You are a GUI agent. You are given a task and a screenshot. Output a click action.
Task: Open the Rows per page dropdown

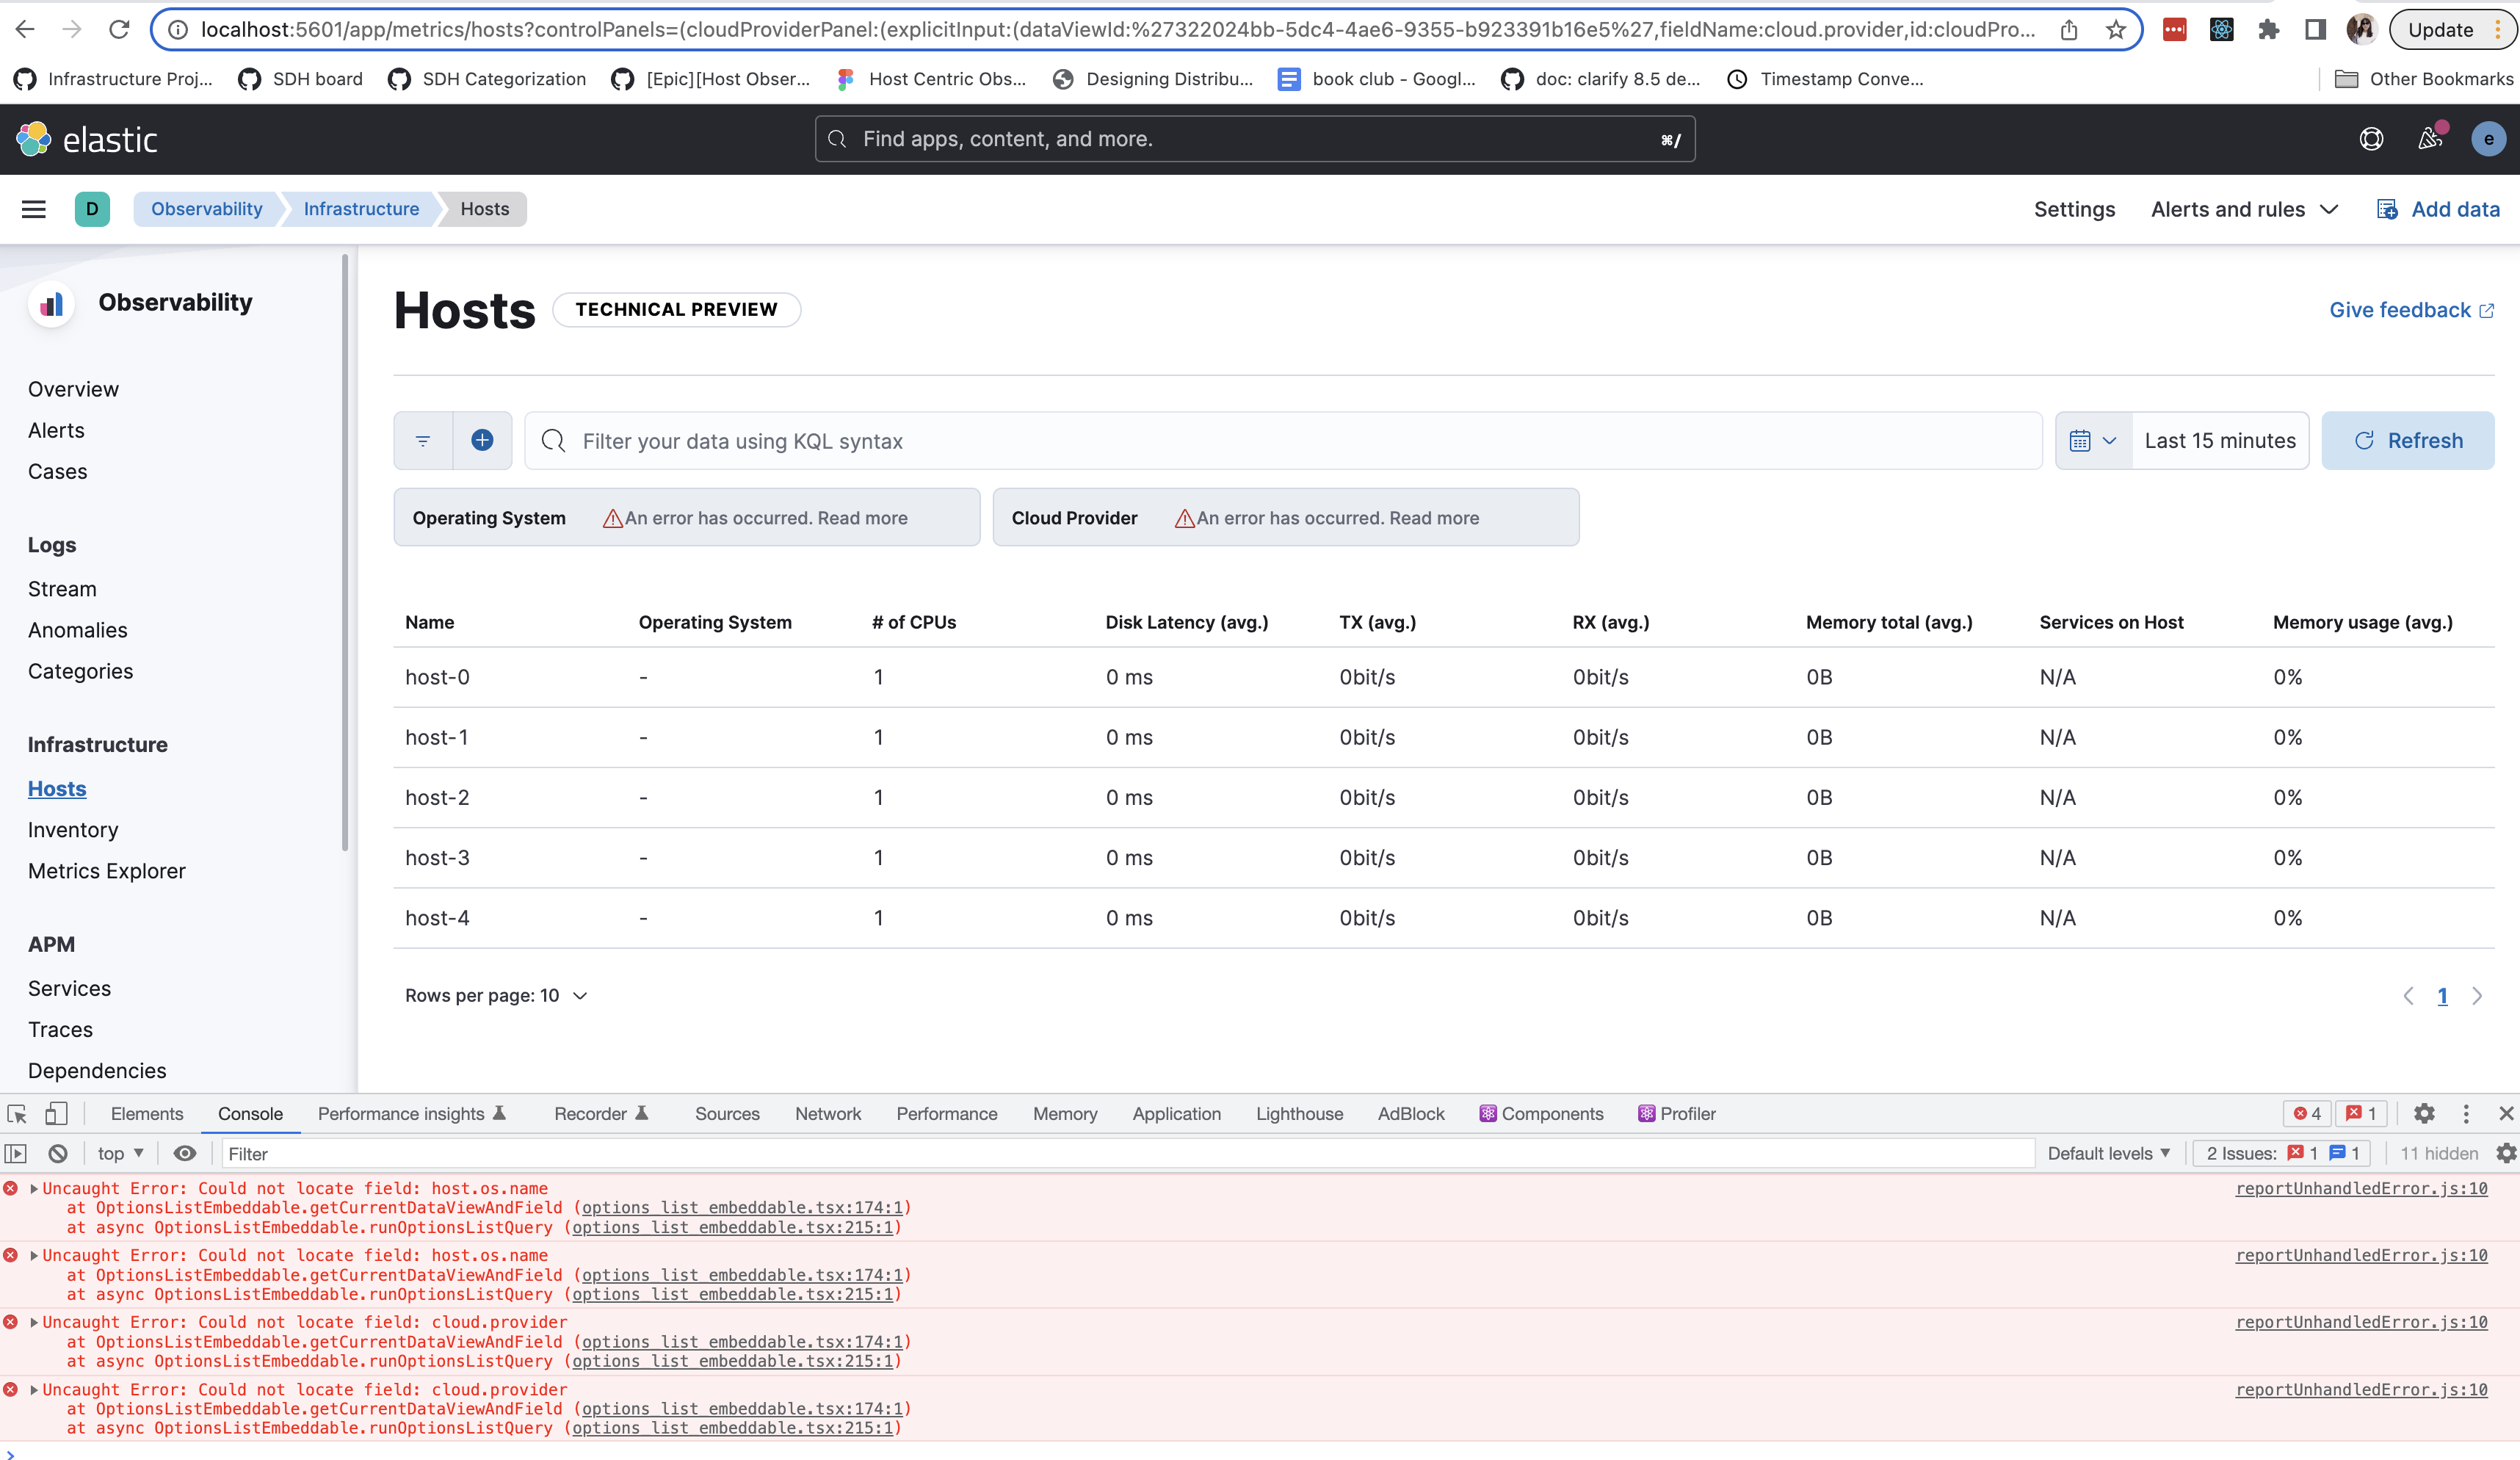pos(496,995)
